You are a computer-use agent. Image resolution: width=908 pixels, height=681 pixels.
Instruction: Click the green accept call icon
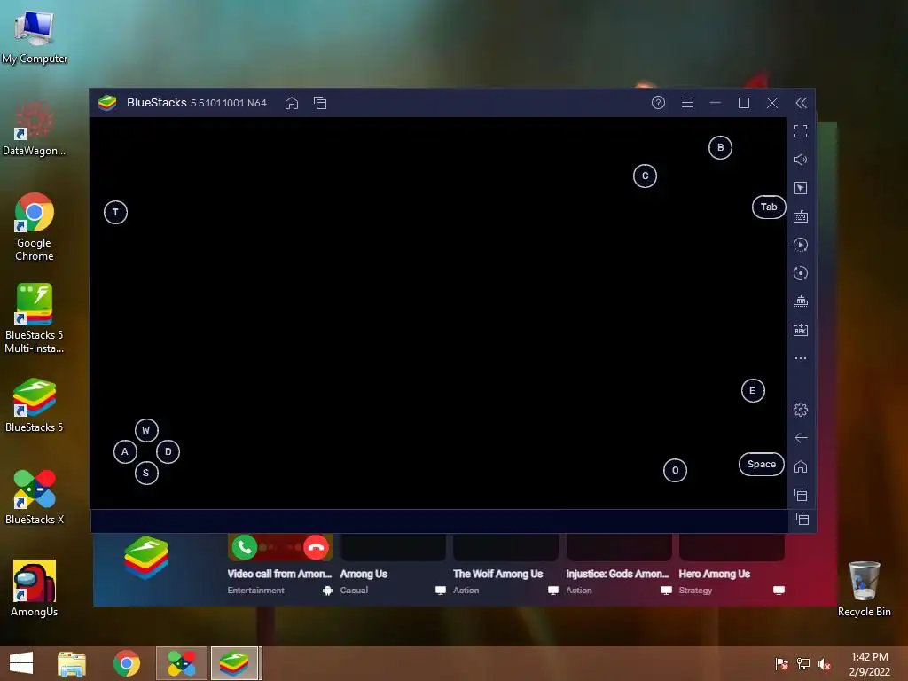[x=245, y=546]
